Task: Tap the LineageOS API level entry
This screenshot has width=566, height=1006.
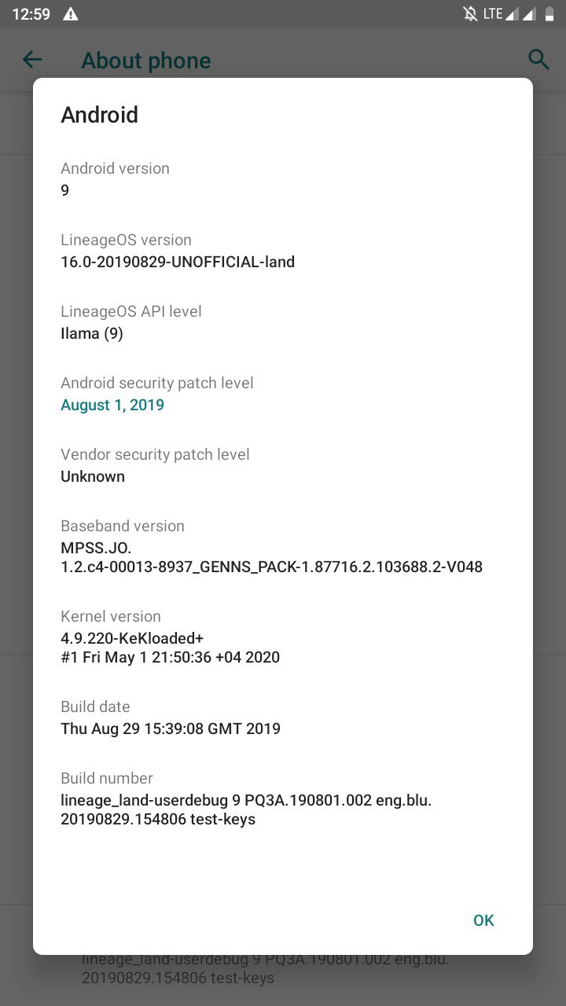Action: [x=283, y=322]
